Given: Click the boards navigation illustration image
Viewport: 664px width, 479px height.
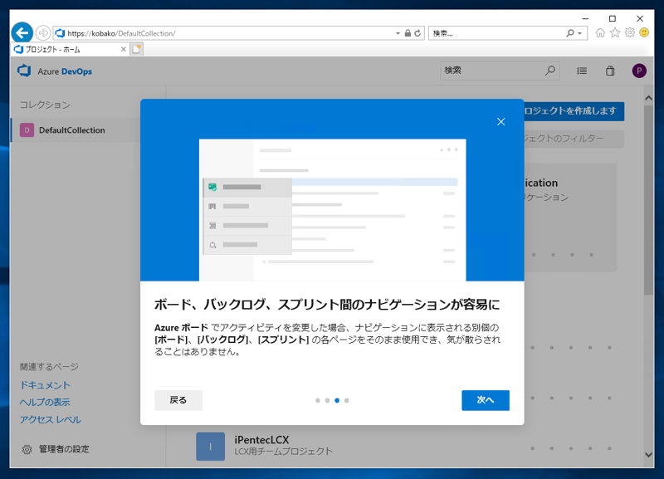Looking at the screenshot, I should point(333,210).
